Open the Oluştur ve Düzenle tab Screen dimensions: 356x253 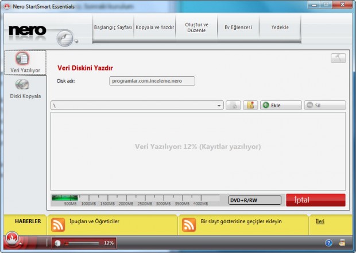pyautogui.click(x=196, y=28)
